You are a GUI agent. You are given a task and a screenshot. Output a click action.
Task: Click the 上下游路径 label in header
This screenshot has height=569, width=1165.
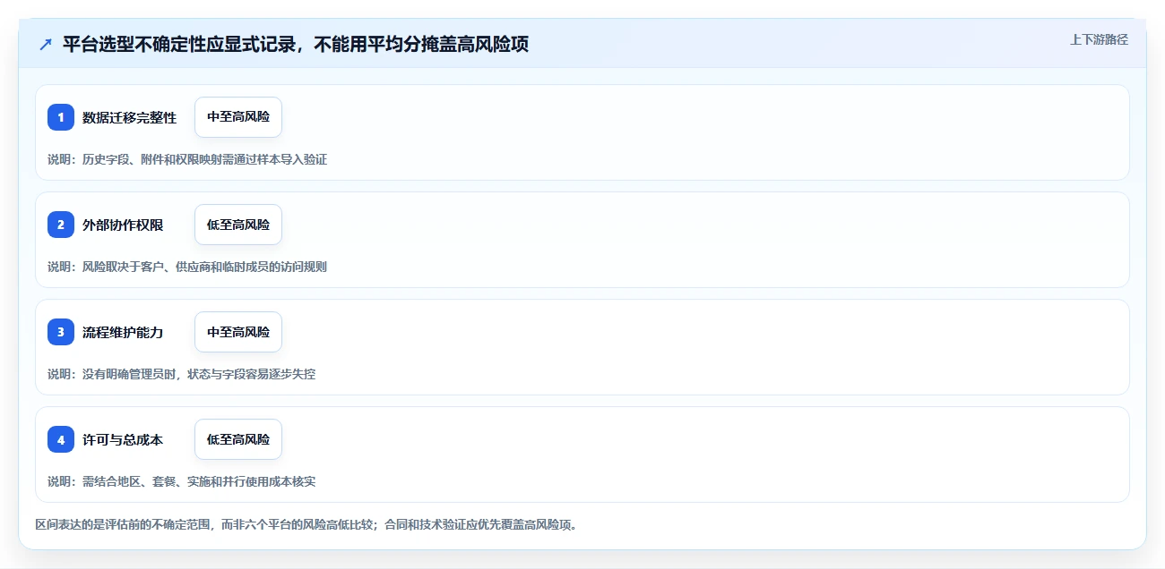pos(1099,39)
